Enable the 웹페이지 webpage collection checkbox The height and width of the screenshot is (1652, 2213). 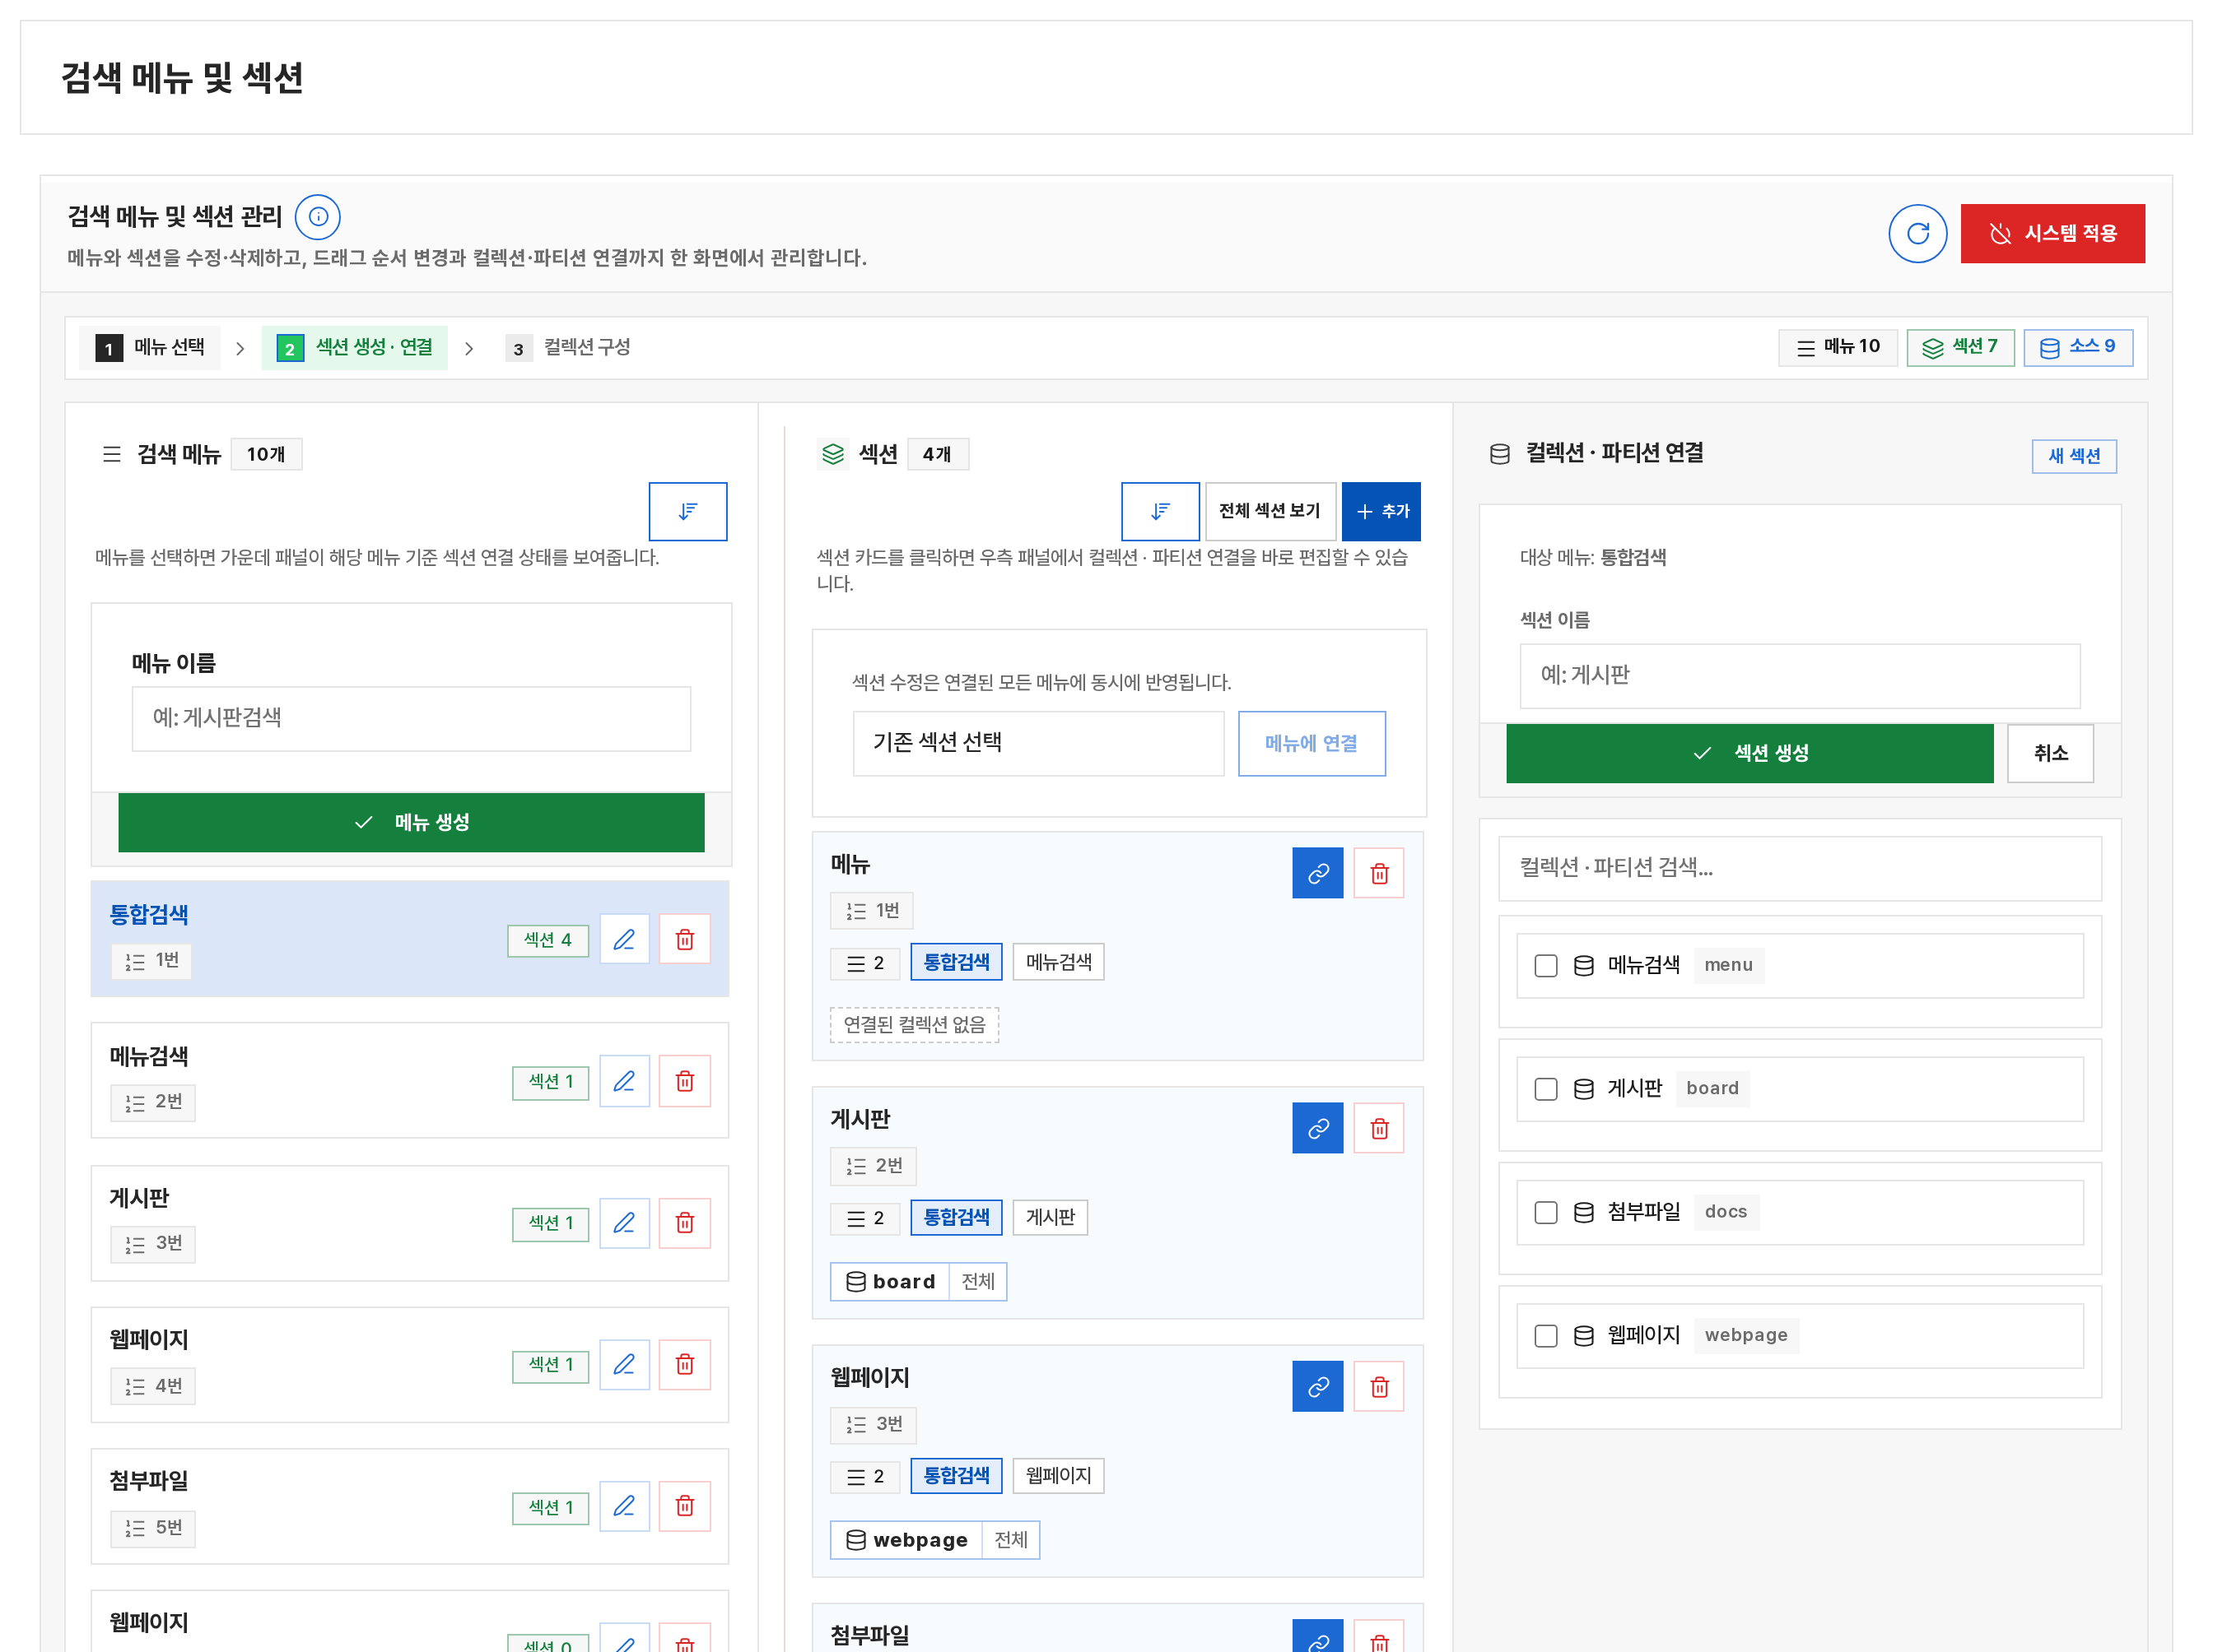(1545, 1335)
